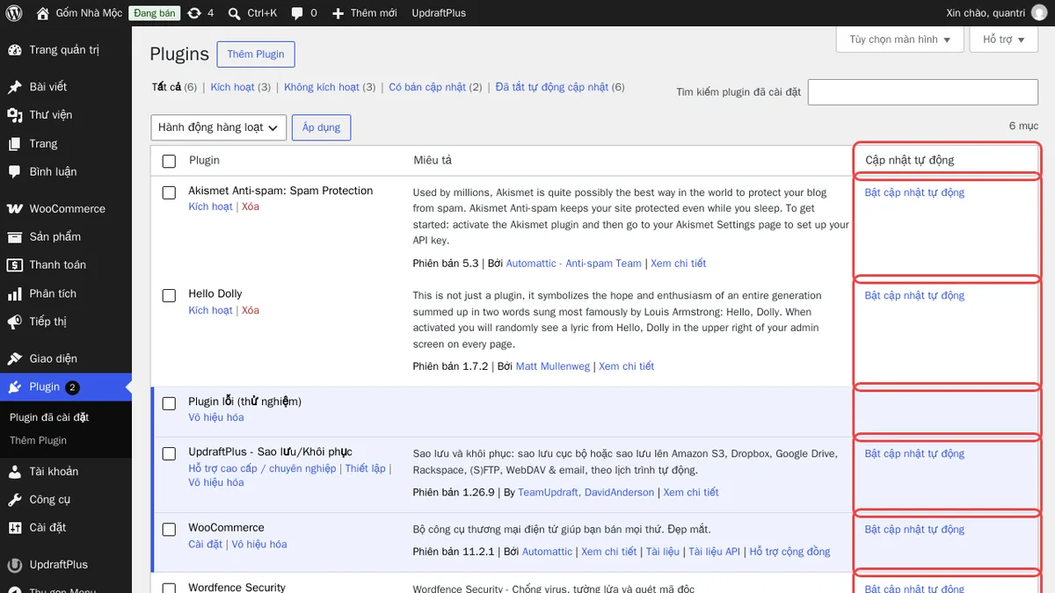Open Giao diện appearance menu
The height and width of the screenshot is (593, 1055).
[53, 358]
